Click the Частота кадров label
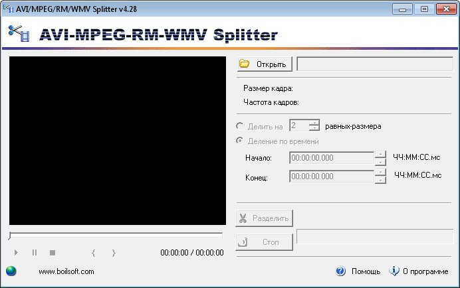Image resolution: width=460 pixels, height=288 pixels. (x=271, y=102)
